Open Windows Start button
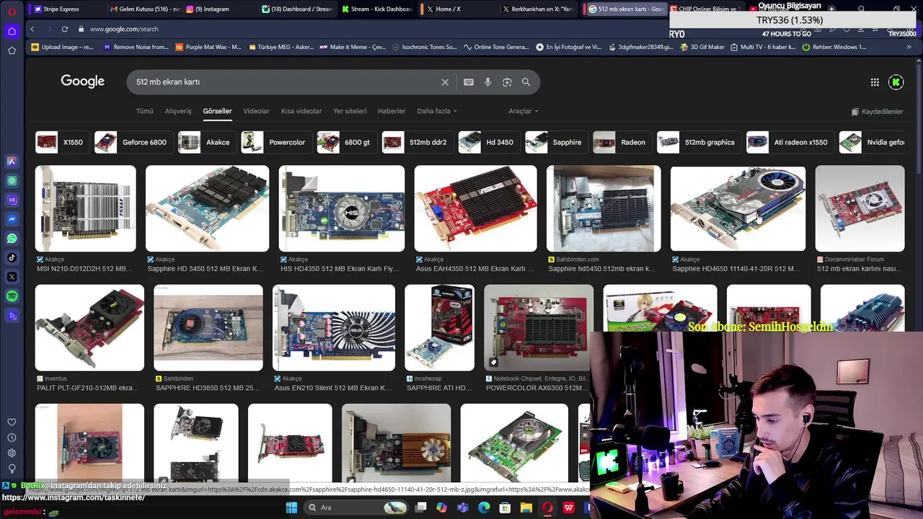The width and height of the screenshot is (923, 519). point(291,507)
